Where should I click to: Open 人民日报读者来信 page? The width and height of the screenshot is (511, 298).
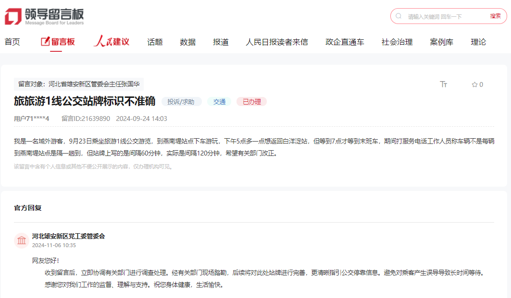(x=277, y=42)
